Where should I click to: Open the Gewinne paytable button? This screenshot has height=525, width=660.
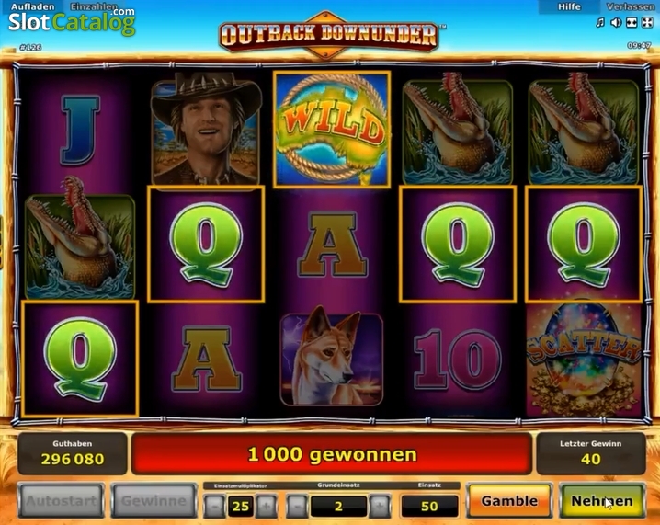[154, 501]
